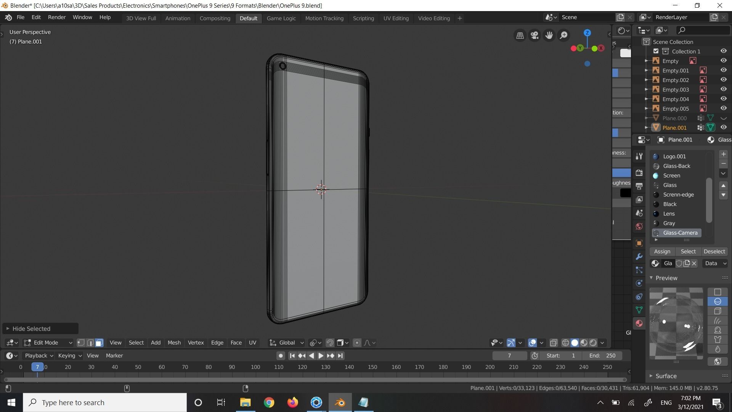Open the Physics properties tab
The image size is (732, 412).
[x=639, y=283]
